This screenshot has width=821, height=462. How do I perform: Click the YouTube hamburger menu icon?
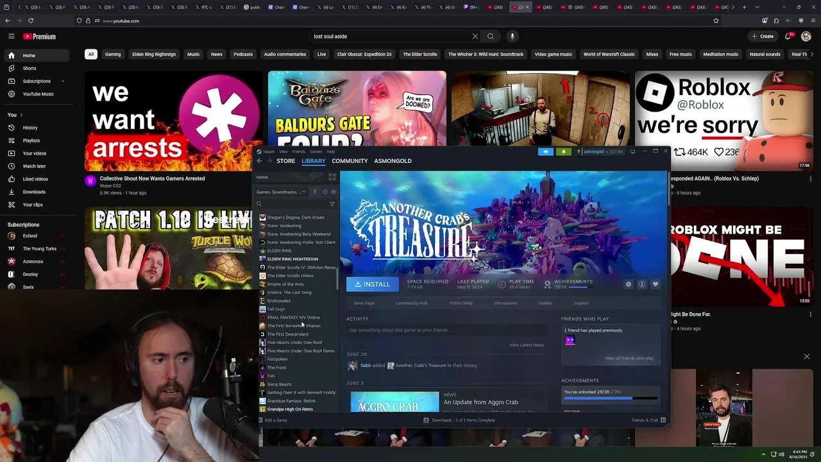click(x=11, y=37)
